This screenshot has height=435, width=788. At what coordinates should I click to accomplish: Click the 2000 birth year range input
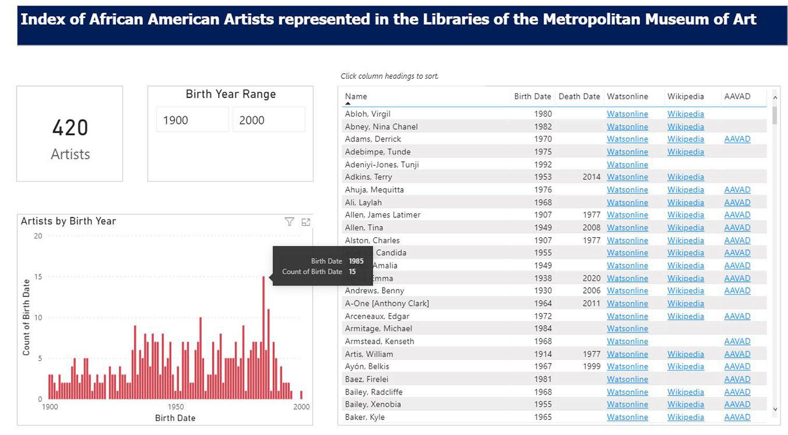tap(269, 119)
